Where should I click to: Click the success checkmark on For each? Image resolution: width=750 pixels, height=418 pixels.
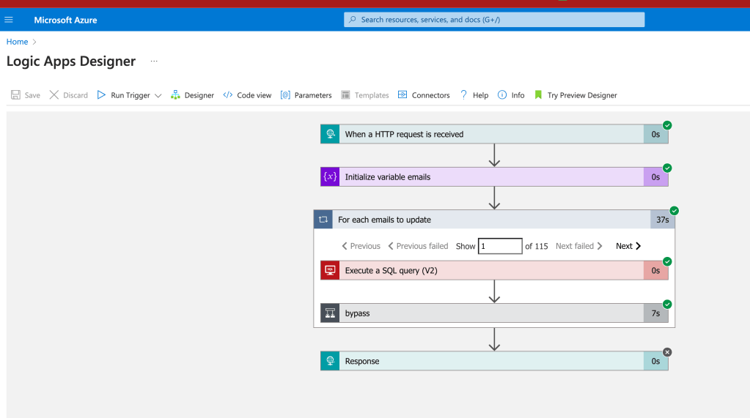(674, 211)
